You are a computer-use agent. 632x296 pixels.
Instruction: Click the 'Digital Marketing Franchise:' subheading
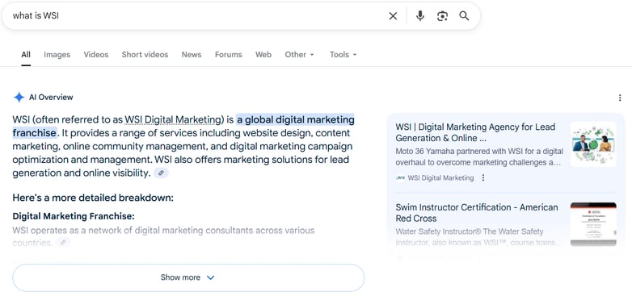pyautogui.click(x=74, y=216)
